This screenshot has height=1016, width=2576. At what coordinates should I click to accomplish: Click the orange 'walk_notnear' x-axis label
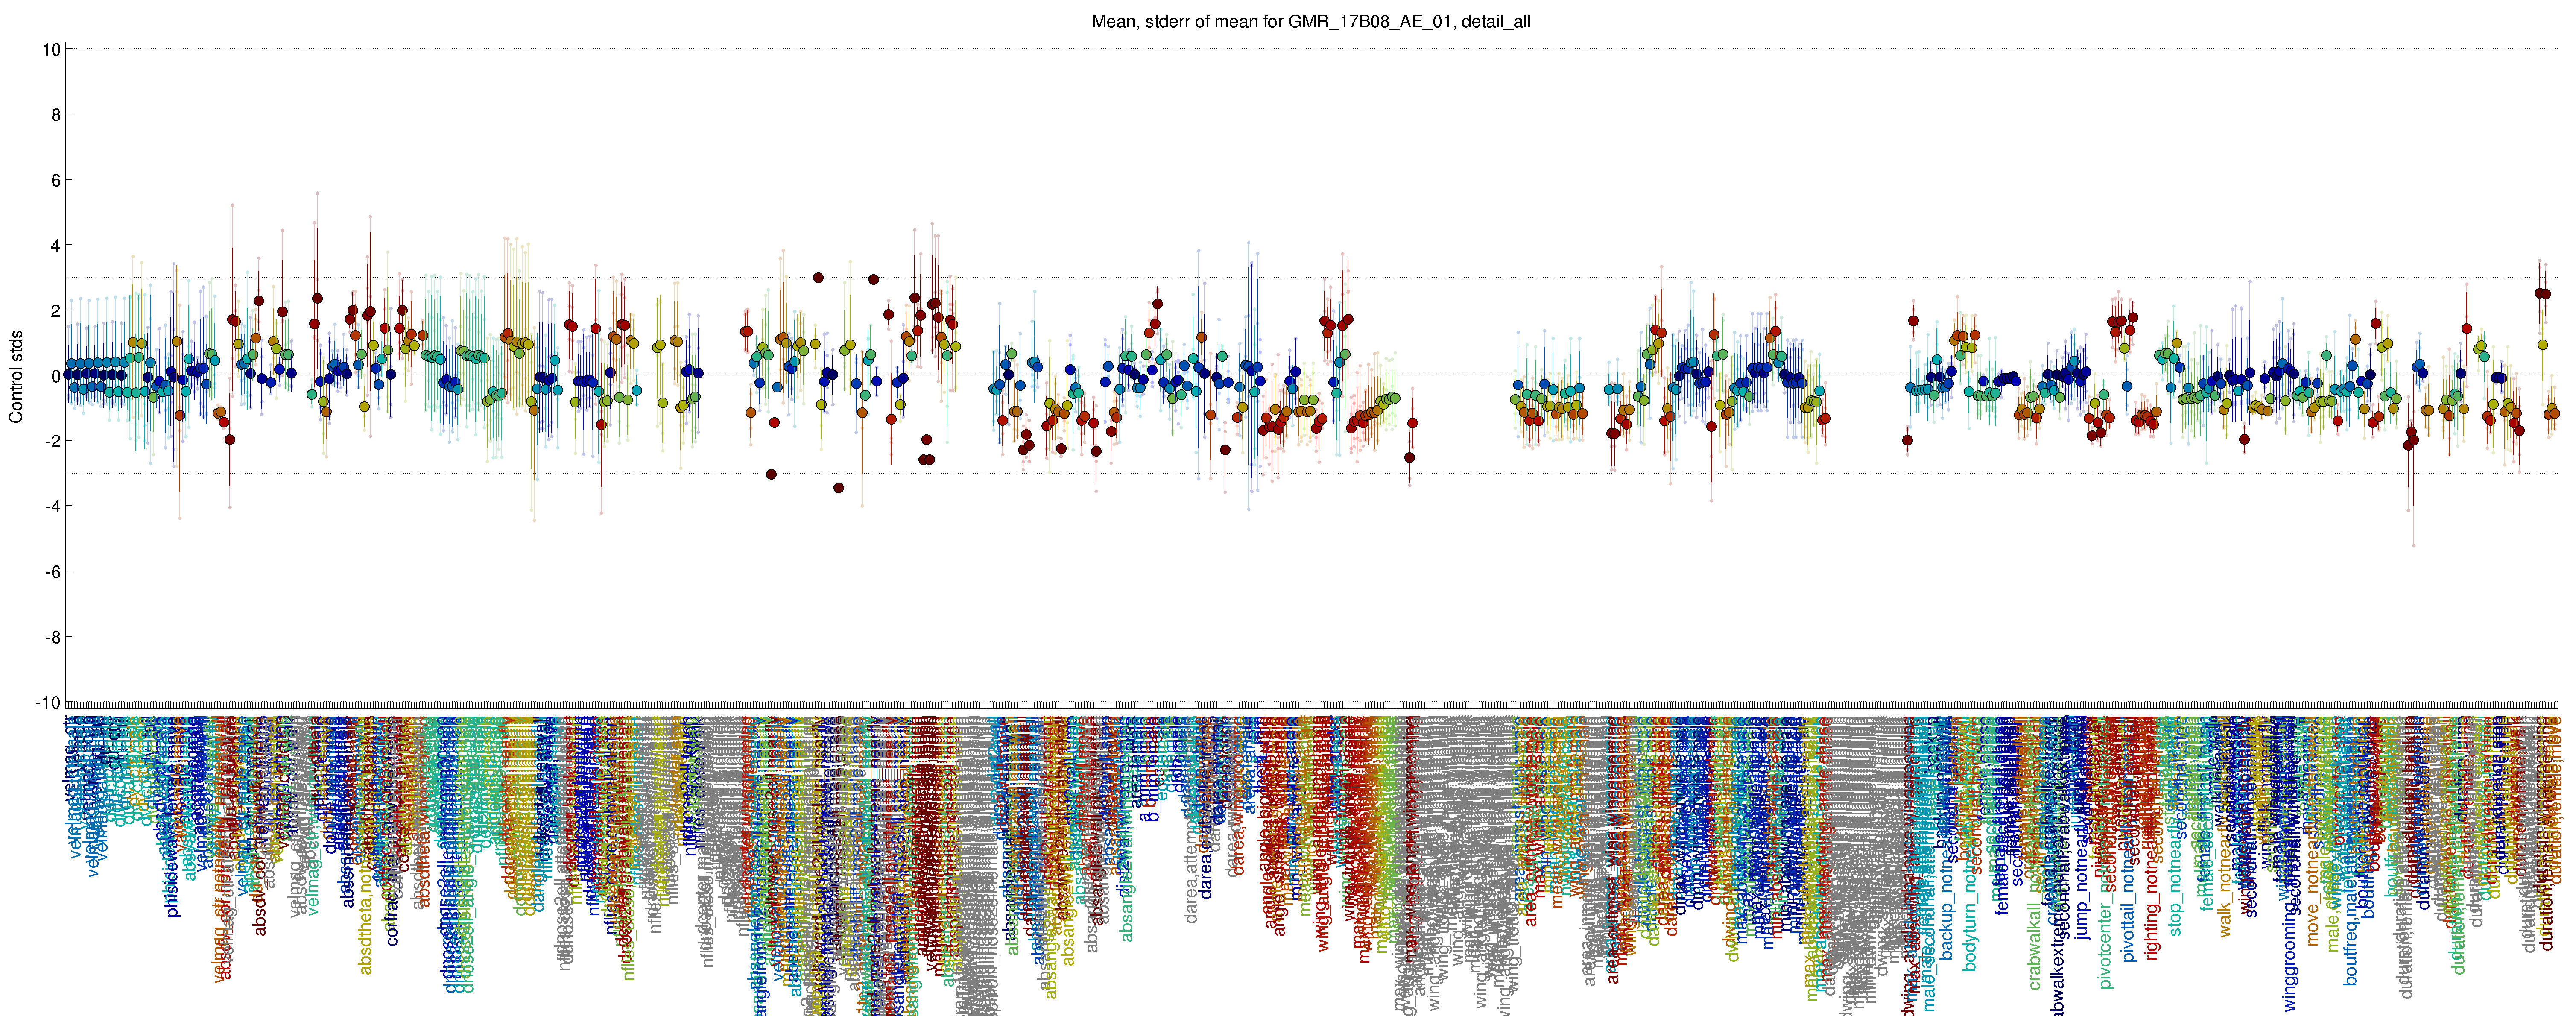coord(2225,883)
